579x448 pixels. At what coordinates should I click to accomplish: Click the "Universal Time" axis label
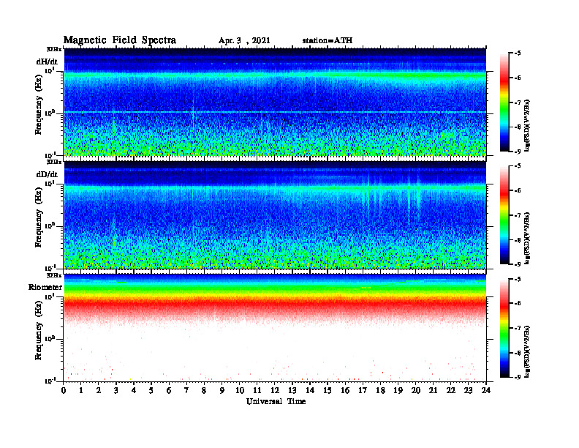pos(276,401)
